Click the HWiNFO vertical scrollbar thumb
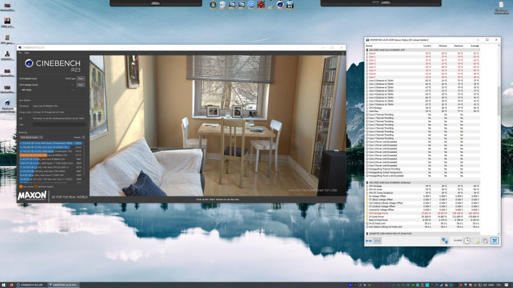The image size is (513, 288). coord(499,100)
